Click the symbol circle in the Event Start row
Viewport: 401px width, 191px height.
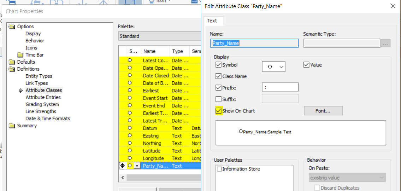130,98
